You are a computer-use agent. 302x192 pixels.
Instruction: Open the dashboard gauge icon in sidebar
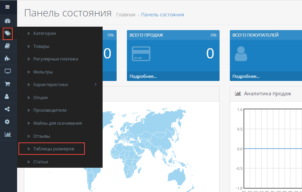(x=7, y=21)
